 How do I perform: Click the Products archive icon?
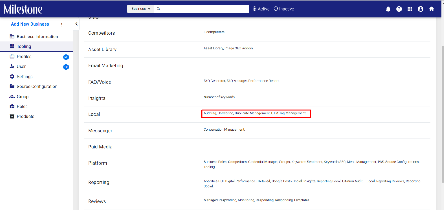12,116
